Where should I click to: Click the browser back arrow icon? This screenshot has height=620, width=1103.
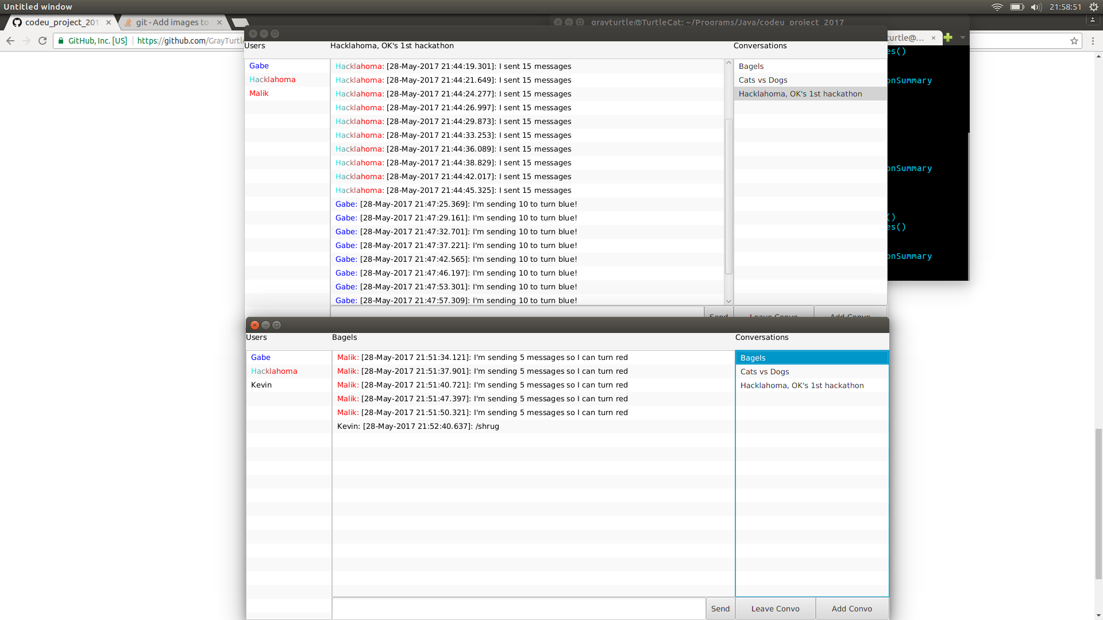pos(10,41)
